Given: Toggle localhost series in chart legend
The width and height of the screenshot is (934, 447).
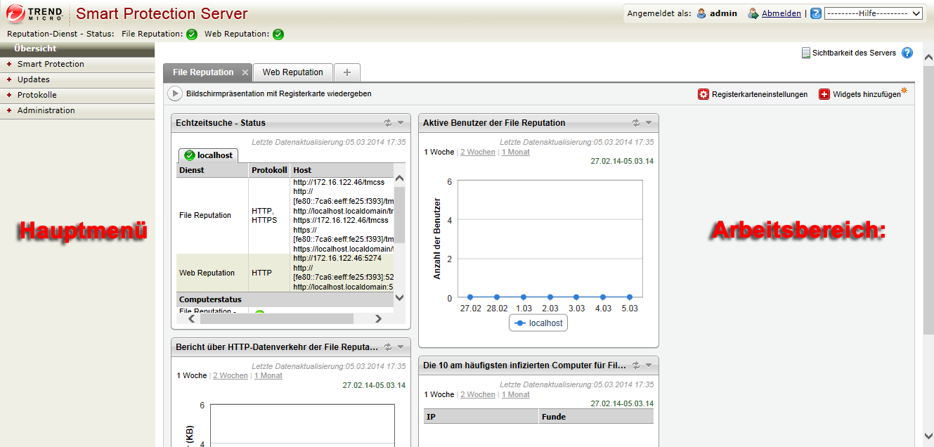Looking at the screenshot, I should [x=538, y=323].
